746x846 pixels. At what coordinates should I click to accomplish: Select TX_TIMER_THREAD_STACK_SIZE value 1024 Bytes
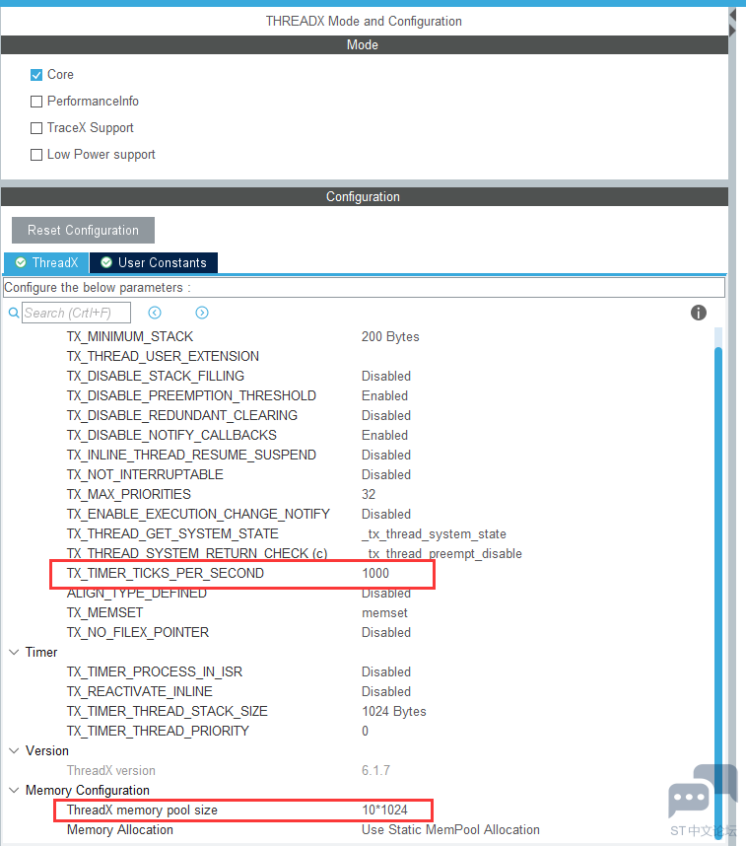(x=394, y=711)
